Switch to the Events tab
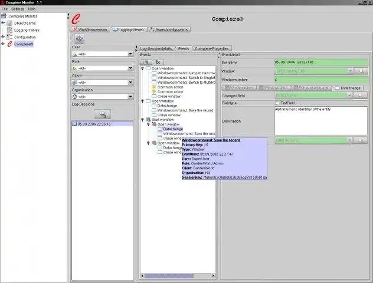The width and height of the screenshot is (373, 283). click(x=184, y=48)
